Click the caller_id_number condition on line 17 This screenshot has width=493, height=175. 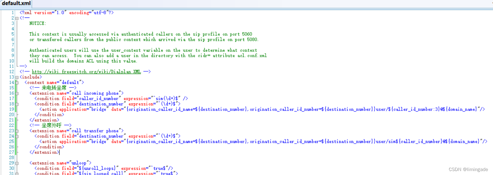pyautogui.click(x=111, y=99)
